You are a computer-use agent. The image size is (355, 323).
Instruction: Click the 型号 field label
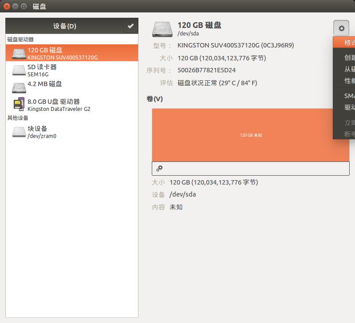[x=162, y=46]
